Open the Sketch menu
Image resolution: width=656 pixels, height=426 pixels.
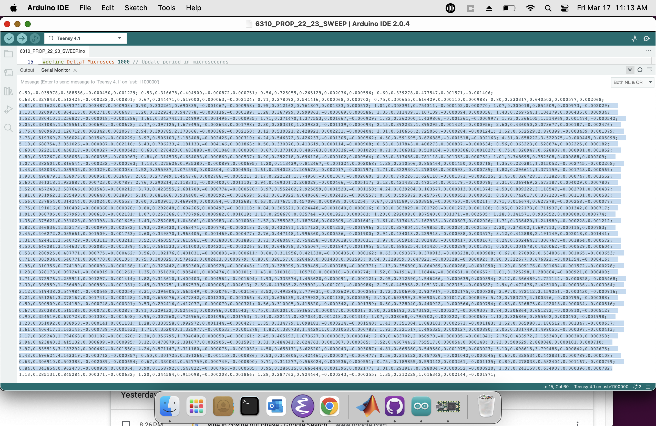(136, 8)
